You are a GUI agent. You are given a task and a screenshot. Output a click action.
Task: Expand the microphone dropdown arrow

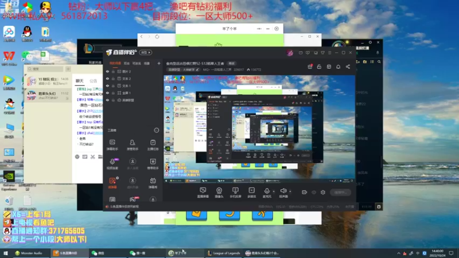point(274,191)
